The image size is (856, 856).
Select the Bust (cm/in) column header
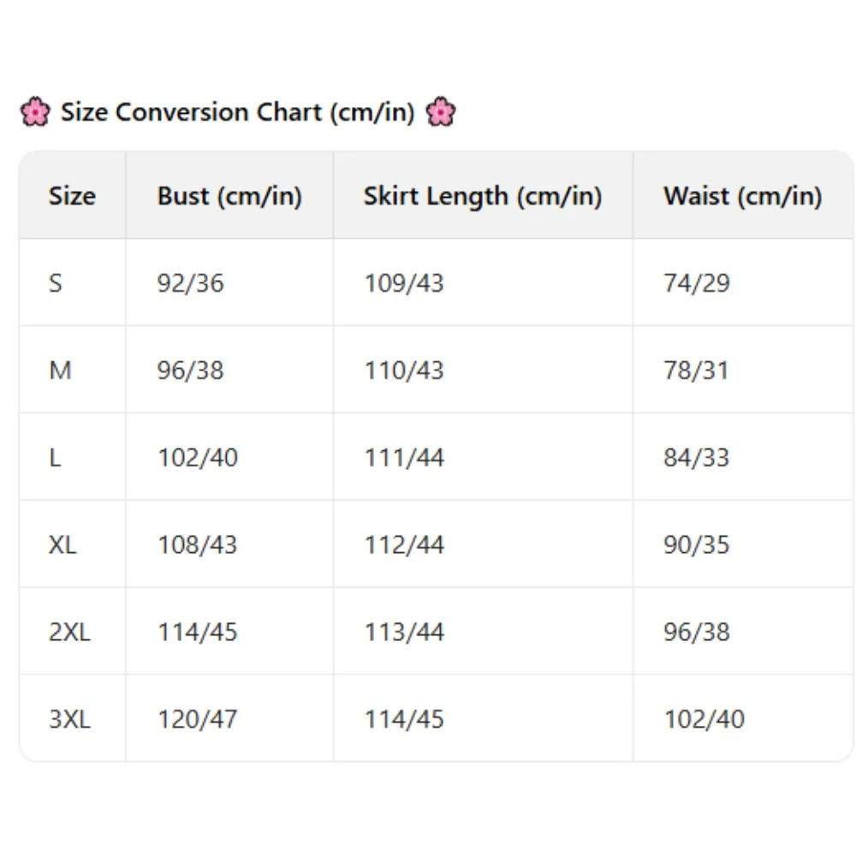(x=229, y=196)
